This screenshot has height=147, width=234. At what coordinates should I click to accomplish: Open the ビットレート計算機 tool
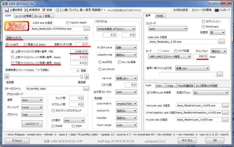[x=201, y=10]
